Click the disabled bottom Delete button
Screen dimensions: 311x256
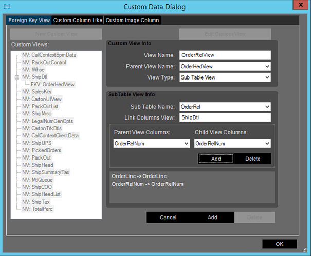coord(254,218)
